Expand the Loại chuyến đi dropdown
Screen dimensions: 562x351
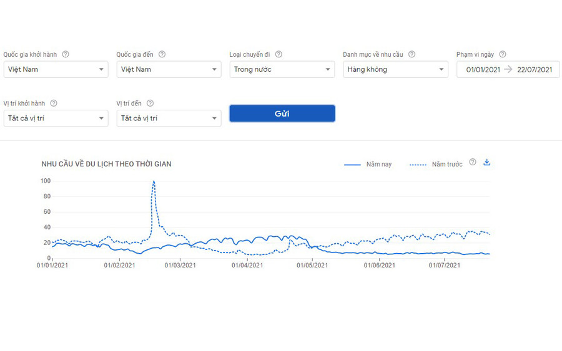pos(282,69)
